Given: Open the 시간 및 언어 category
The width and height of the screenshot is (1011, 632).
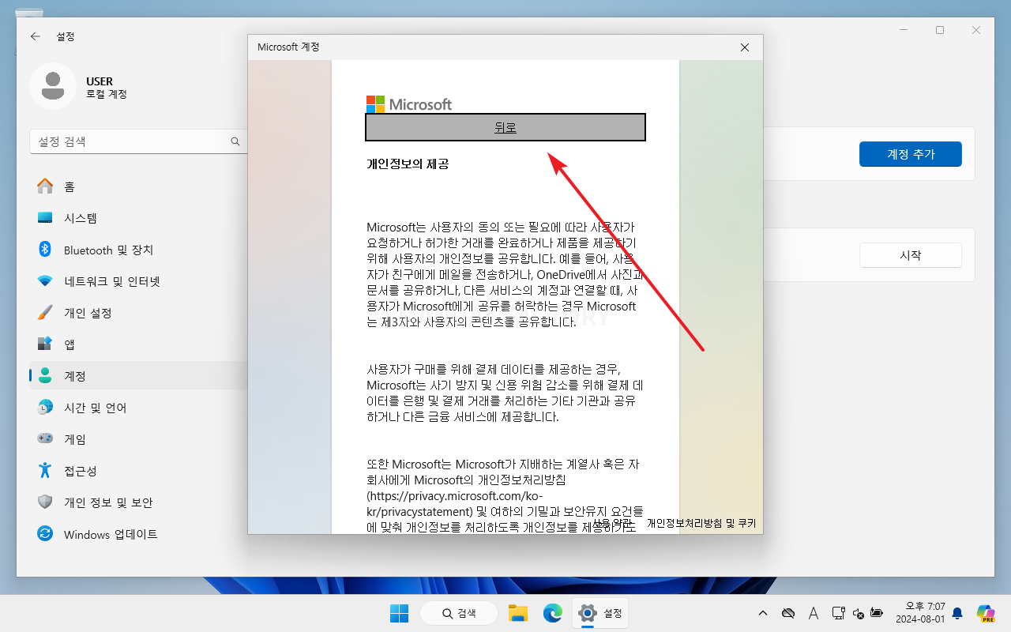Looking at the screenshot, I should click(x=139, y=408).
